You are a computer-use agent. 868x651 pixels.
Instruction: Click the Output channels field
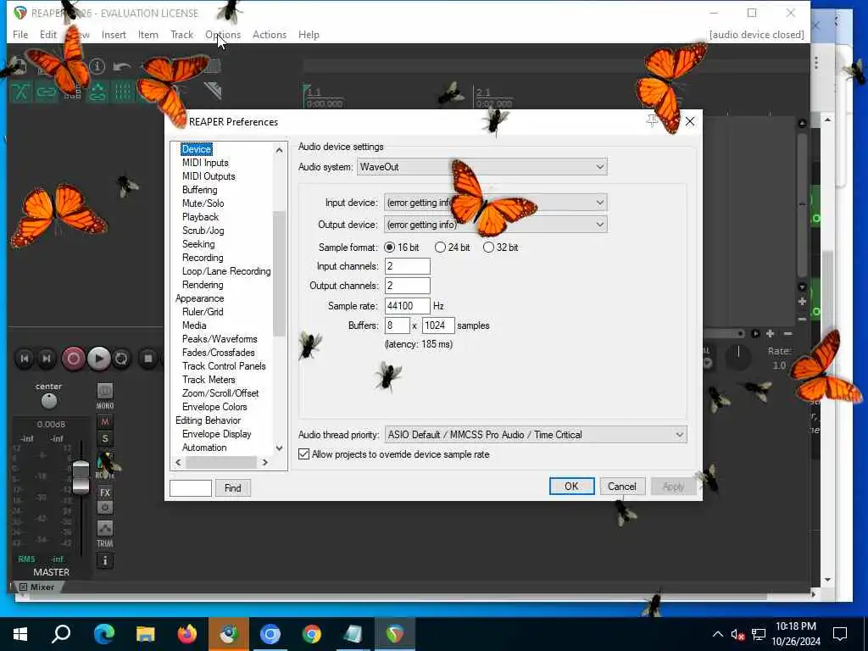408,286
